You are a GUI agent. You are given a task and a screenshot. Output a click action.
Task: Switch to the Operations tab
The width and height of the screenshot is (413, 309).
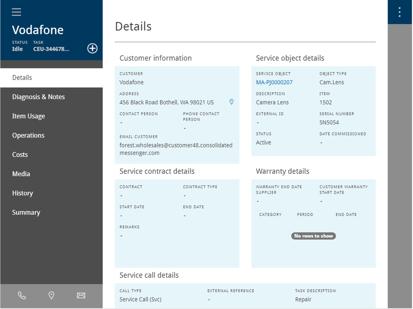[x=28, y=136]
